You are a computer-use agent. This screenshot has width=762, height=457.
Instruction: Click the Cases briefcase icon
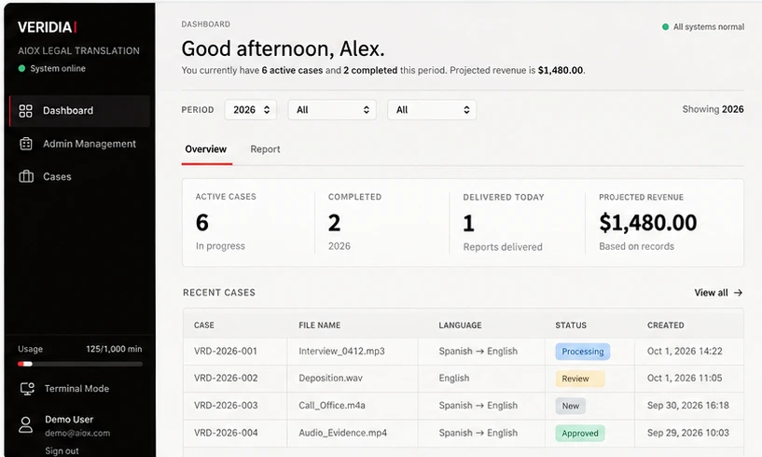(x=26, y=176)
